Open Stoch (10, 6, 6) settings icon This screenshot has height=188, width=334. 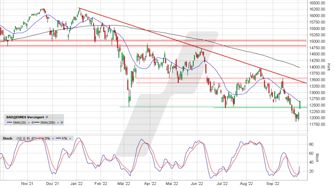click(33, 138)
